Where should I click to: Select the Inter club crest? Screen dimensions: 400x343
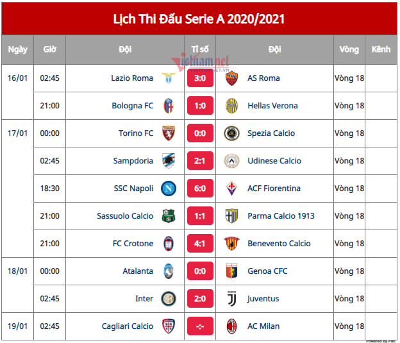point(169,299)
